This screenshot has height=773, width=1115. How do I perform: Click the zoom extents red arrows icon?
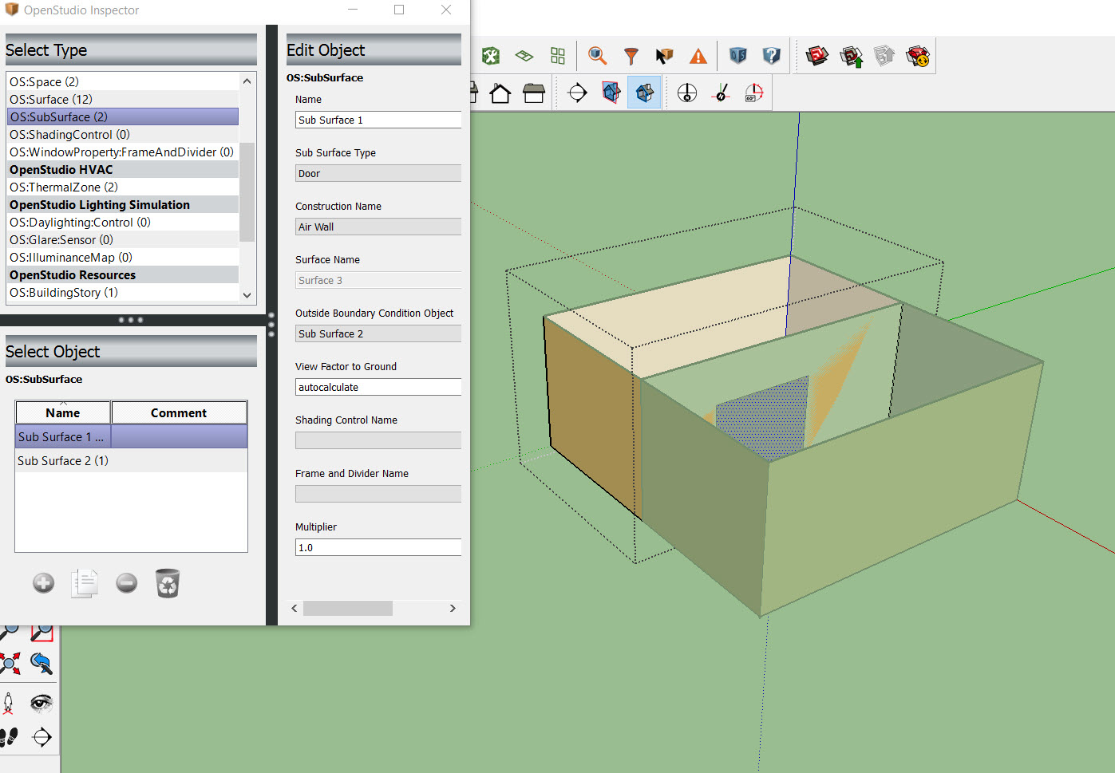tap(10, 663)
